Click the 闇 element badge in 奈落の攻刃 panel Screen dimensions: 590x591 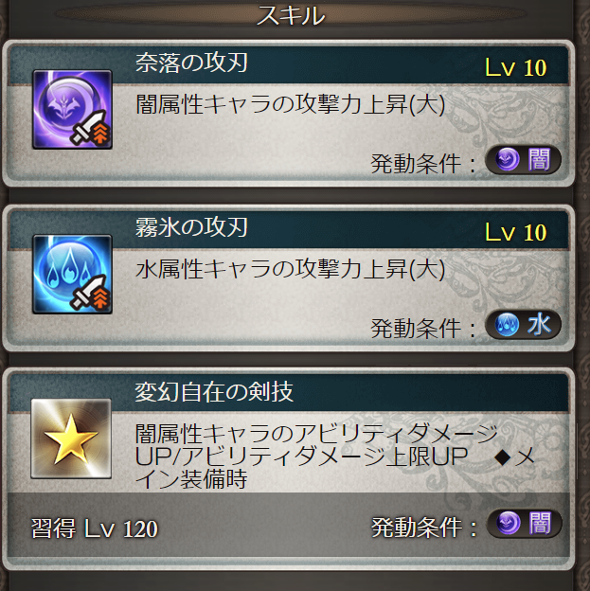523,160
